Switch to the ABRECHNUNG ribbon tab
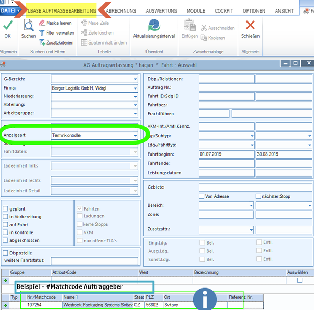 click(121, 11)
